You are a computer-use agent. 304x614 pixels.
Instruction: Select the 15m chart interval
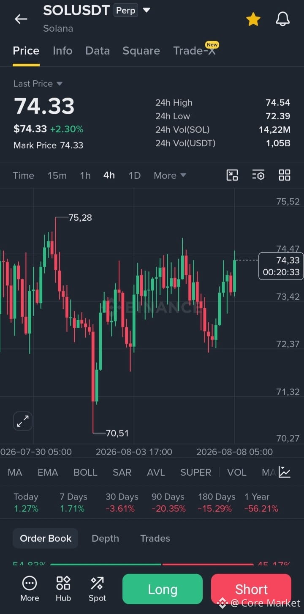point(57,175)
